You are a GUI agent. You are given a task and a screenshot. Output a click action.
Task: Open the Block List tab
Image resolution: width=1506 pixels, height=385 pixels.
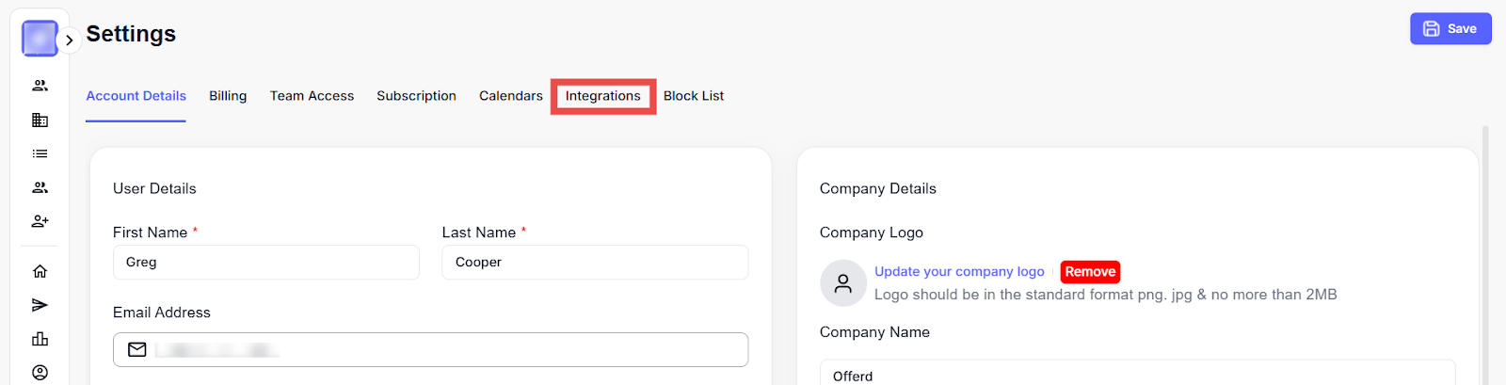tap(694, 96)
